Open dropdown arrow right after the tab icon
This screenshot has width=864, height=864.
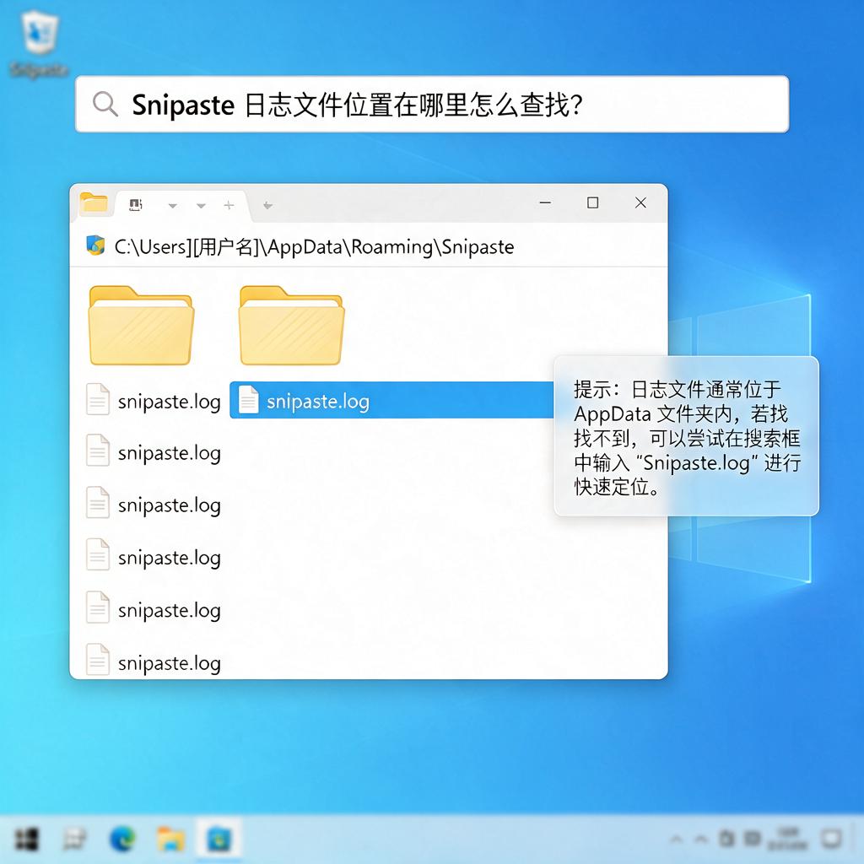click(x=172, y=206)
